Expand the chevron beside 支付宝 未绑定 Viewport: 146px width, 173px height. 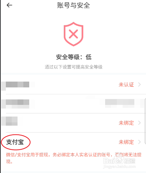(x=139, y=142)
